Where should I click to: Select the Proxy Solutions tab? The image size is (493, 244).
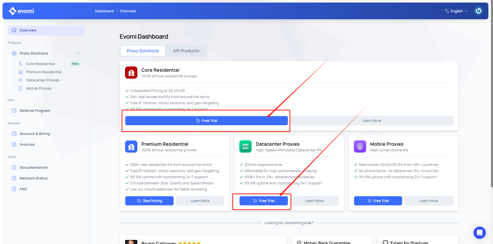tap(143, 51)
